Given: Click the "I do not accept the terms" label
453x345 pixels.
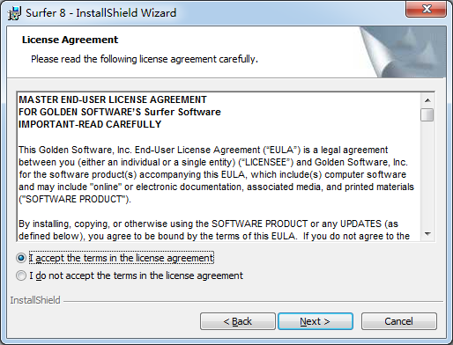Looking at the screenshot, I should click(x=136, y=275).
